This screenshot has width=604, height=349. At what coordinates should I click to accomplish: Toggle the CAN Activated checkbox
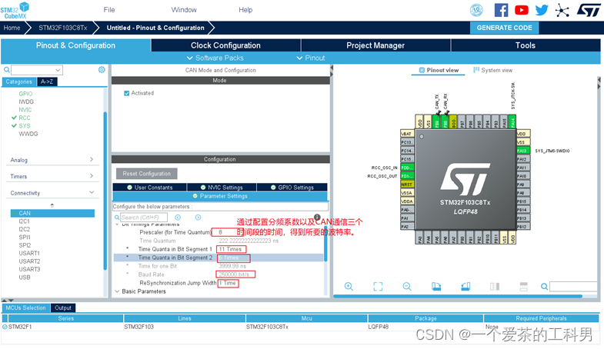[126, 93]
